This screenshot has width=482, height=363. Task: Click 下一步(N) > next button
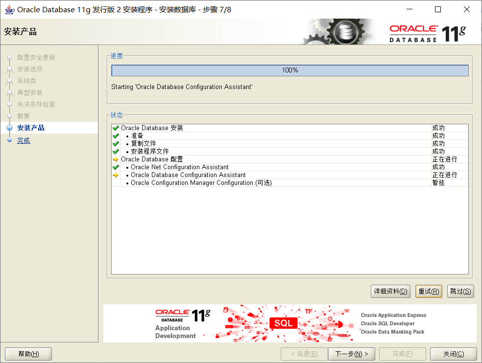[352, 354]
